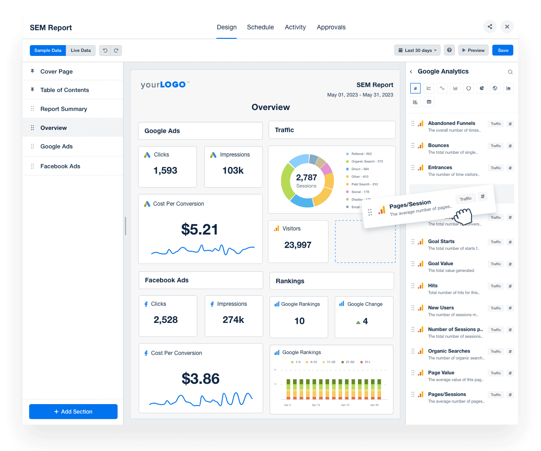Open the Last 30 days date picker
Image resolution: width=541 pixels, height=451 pixels.
point(417,50)
